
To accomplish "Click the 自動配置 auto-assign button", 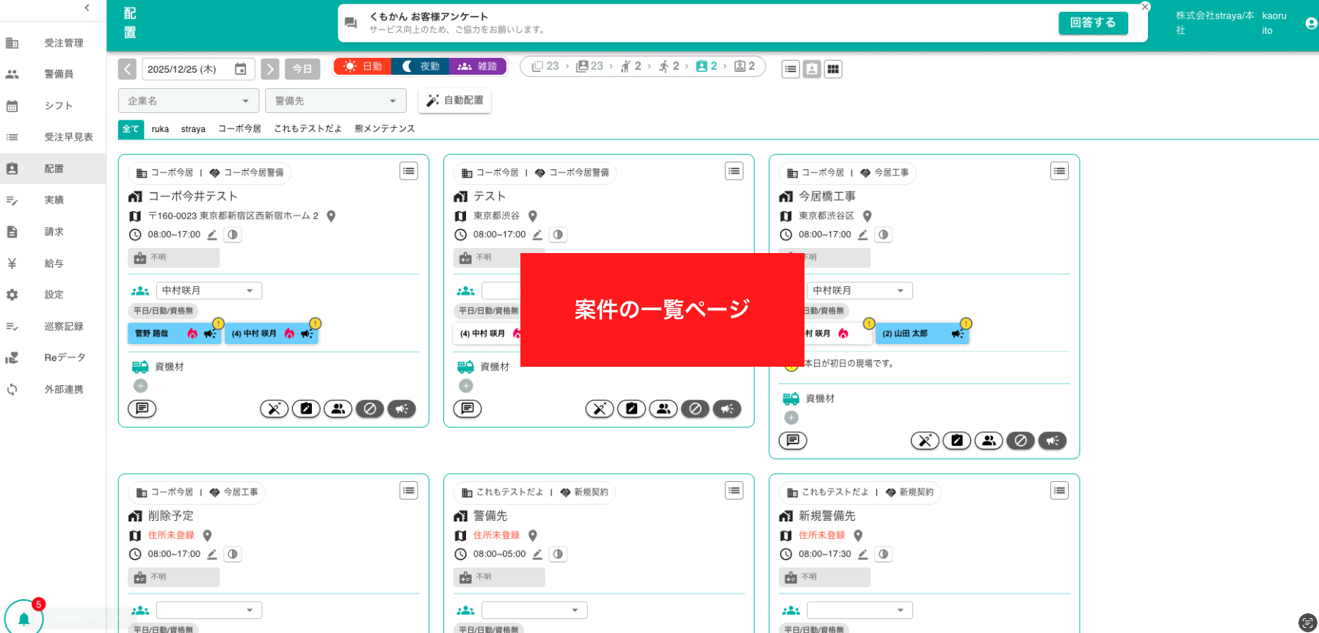I will (455, 100).
